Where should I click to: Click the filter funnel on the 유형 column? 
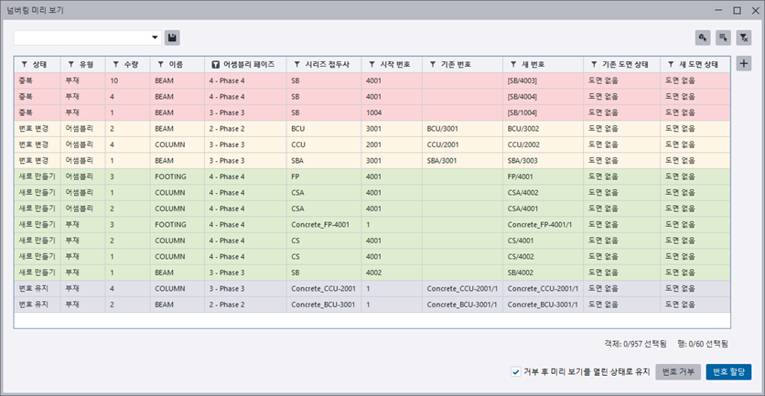[70, 65]
